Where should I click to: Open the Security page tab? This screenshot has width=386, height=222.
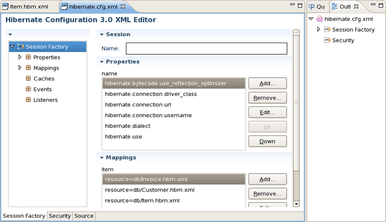60,216
